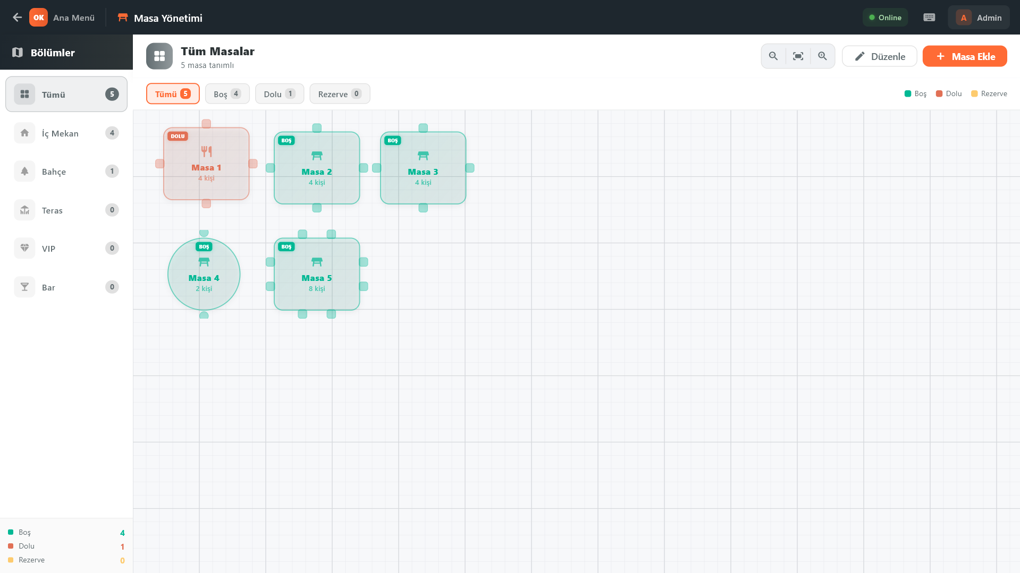Select the occupied Masa 1 table

[x=206, y=164]
